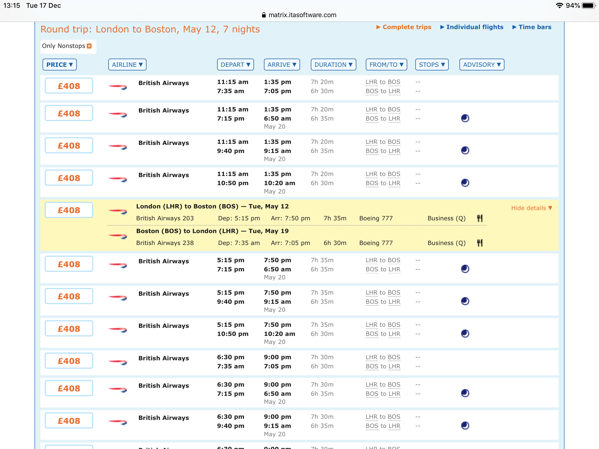Viewport: 599px width, 449px height.
Task: Select £408 fare for 6:30 pm / 9:40 pm trip
Action: pyautogui.click(x=69, y=420)
